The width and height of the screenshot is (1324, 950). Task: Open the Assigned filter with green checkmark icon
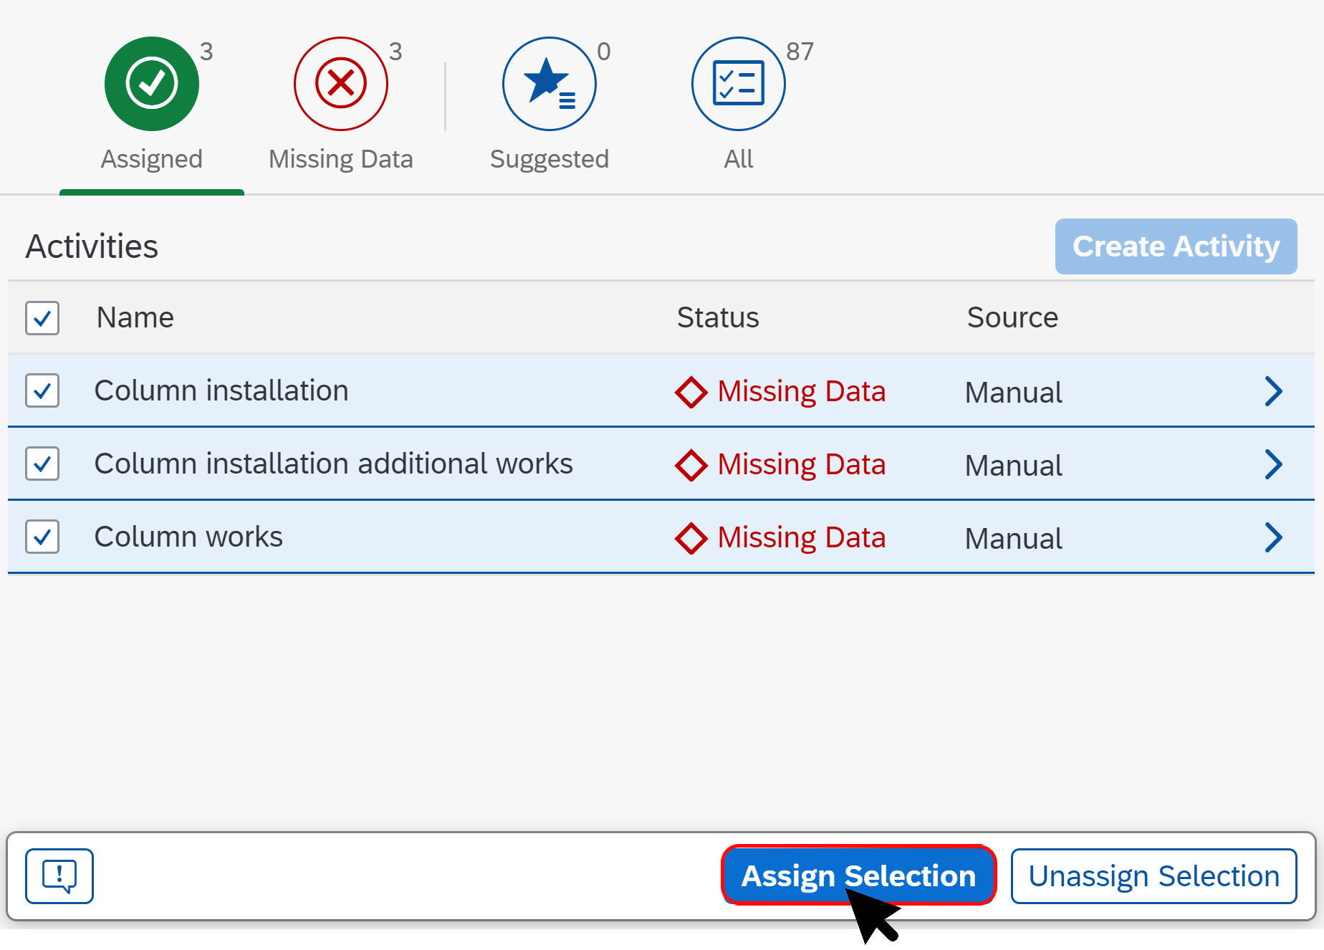click(152, 84)
